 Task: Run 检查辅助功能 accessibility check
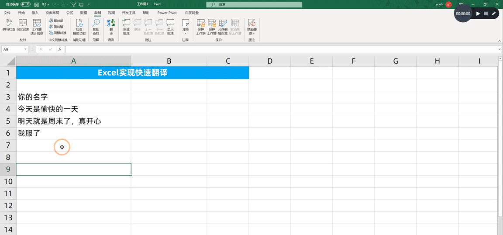click(x=79, y=27)
